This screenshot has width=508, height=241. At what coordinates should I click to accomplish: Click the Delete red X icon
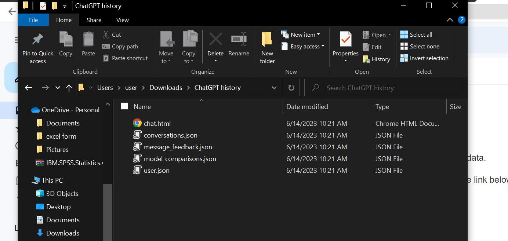pyautogui.click(x=215, y=39)
